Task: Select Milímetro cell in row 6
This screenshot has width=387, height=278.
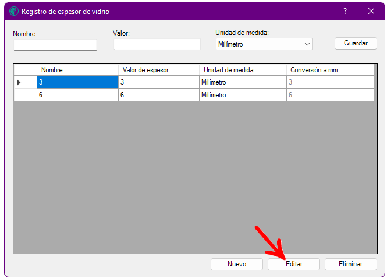Action: pos(243,95)
